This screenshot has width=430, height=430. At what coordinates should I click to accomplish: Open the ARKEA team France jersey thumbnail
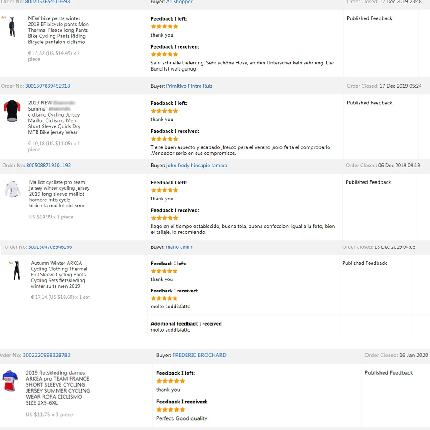(x=10, y=381)
